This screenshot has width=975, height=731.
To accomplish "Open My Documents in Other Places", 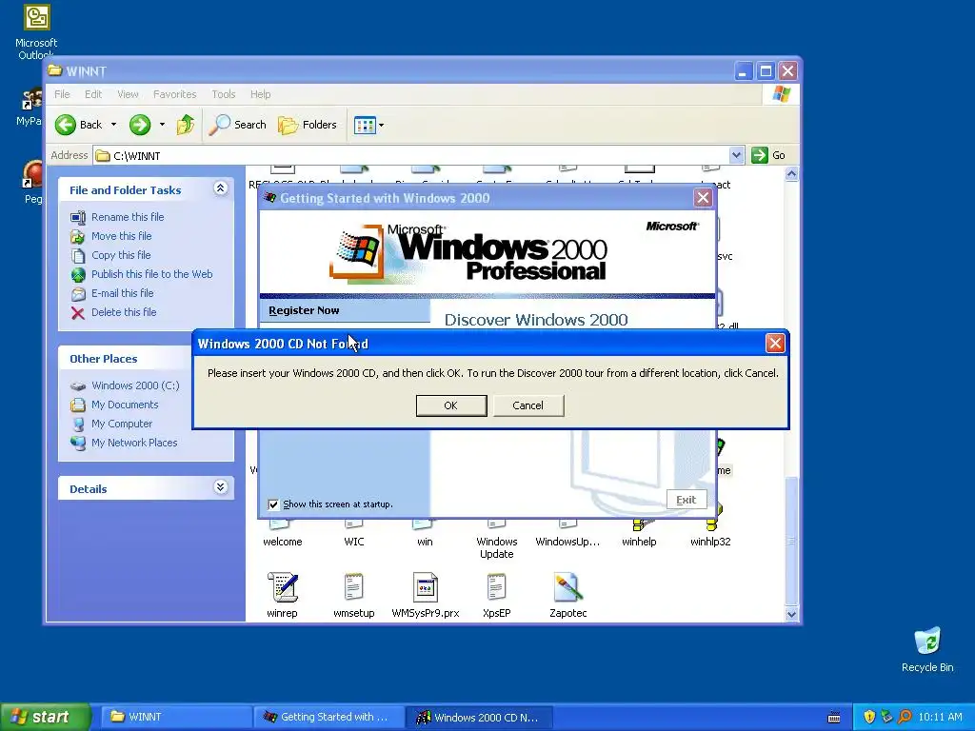I will (x=125, y=405).
